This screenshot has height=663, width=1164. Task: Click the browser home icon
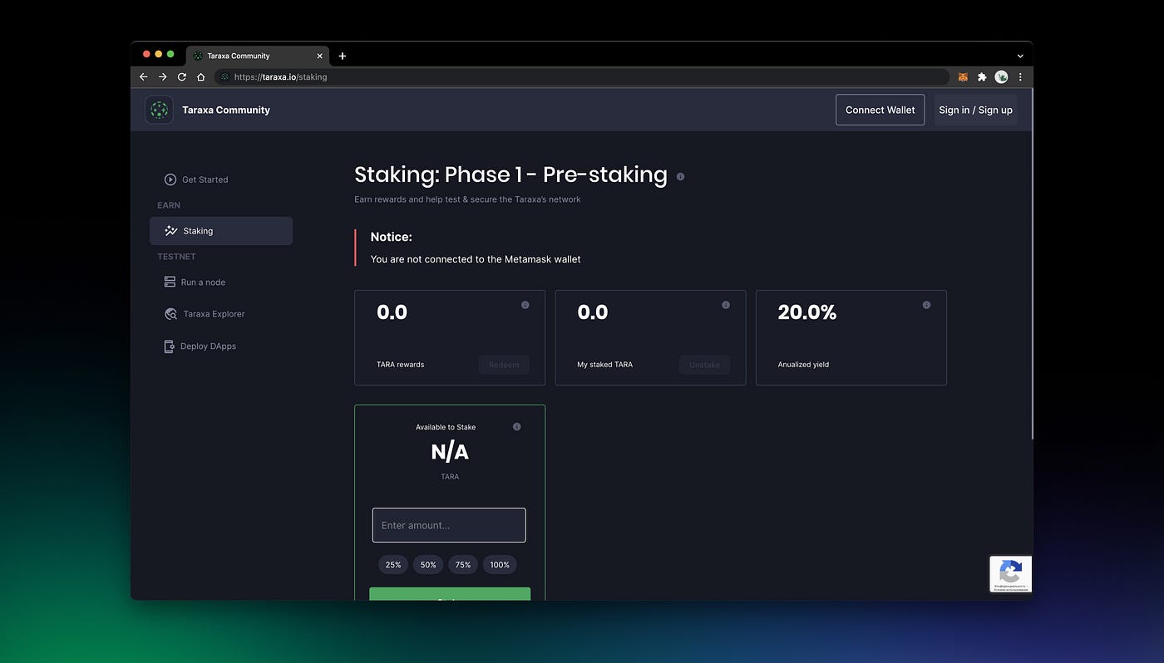200,76
